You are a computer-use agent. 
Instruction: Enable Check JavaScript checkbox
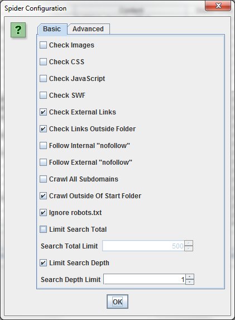(43, 79)
